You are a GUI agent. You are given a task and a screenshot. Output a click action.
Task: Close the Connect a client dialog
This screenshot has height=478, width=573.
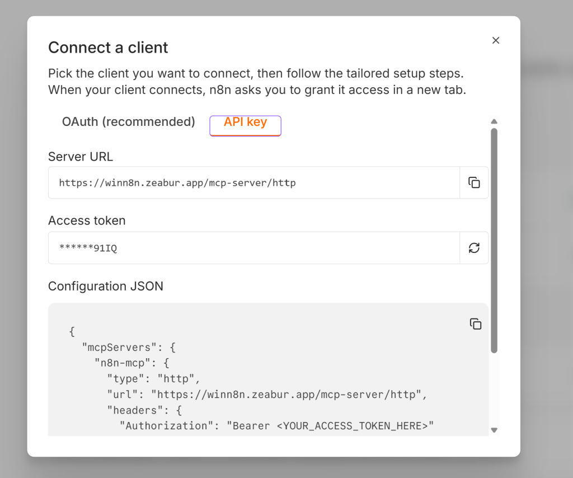click(x=496, y=40)
